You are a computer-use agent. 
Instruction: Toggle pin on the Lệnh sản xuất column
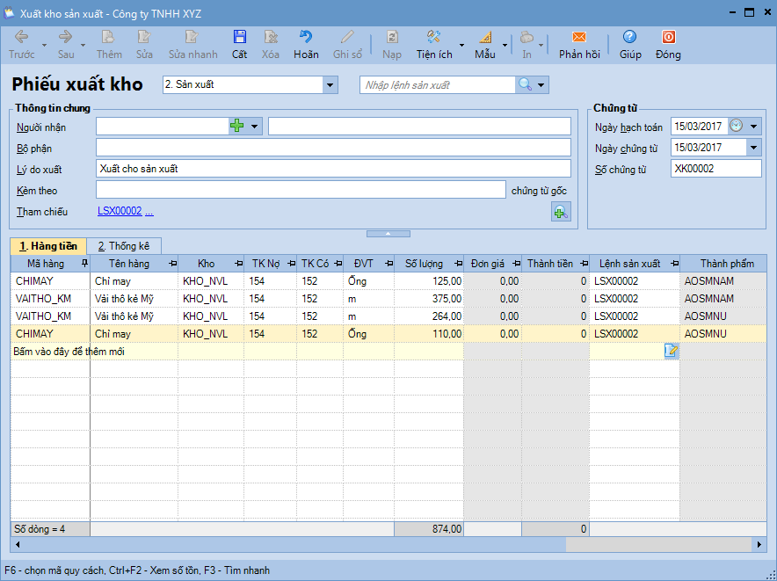point(674,264)
